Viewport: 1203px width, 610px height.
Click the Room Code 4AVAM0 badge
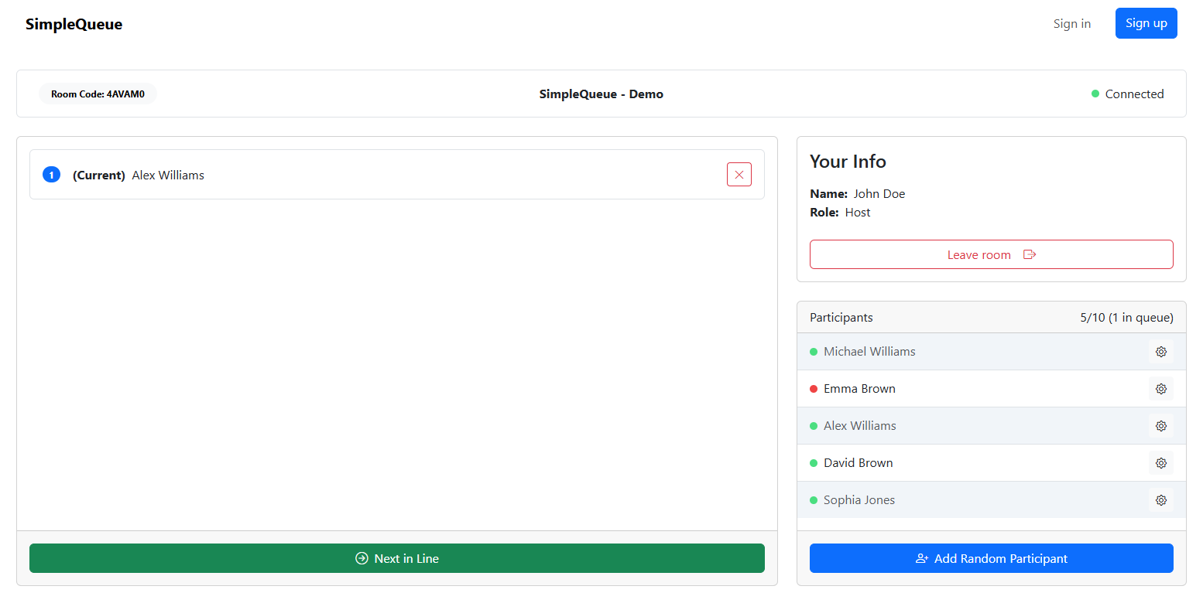[x=98, y=93]
